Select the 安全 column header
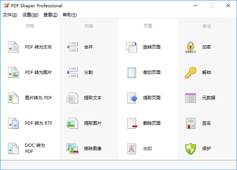The image size is (237, 170). (x=207, y=26)
